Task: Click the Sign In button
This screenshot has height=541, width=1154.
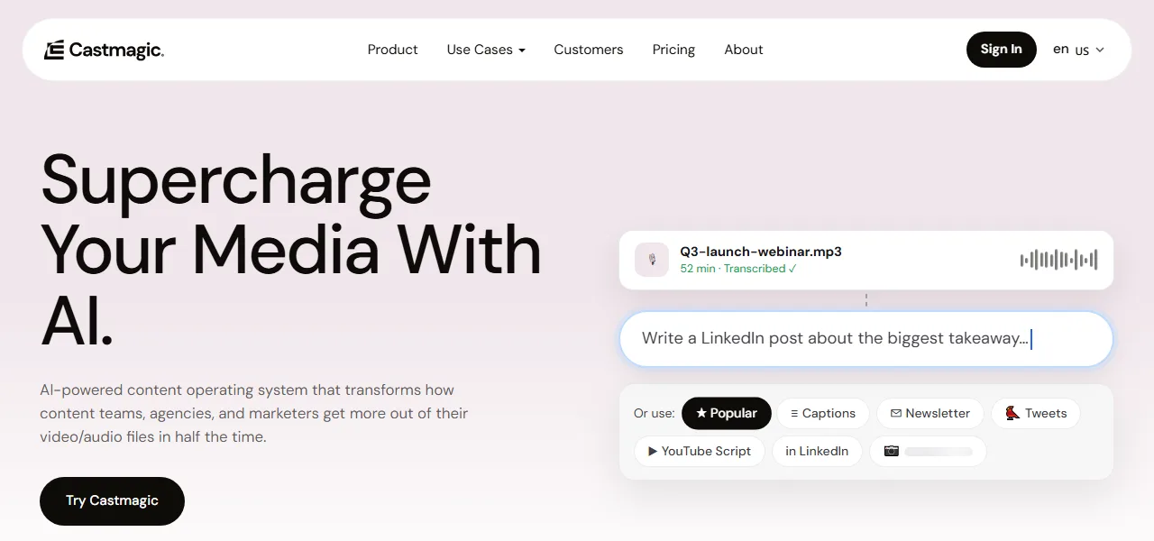Action: click(1002, 50)
